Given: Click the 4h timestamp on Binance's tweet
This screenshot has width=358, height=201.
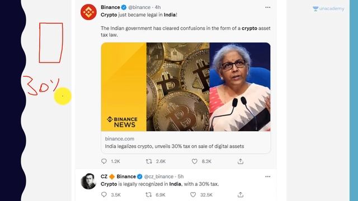Looking at the screenshot, I should click(x=158, y=7).
